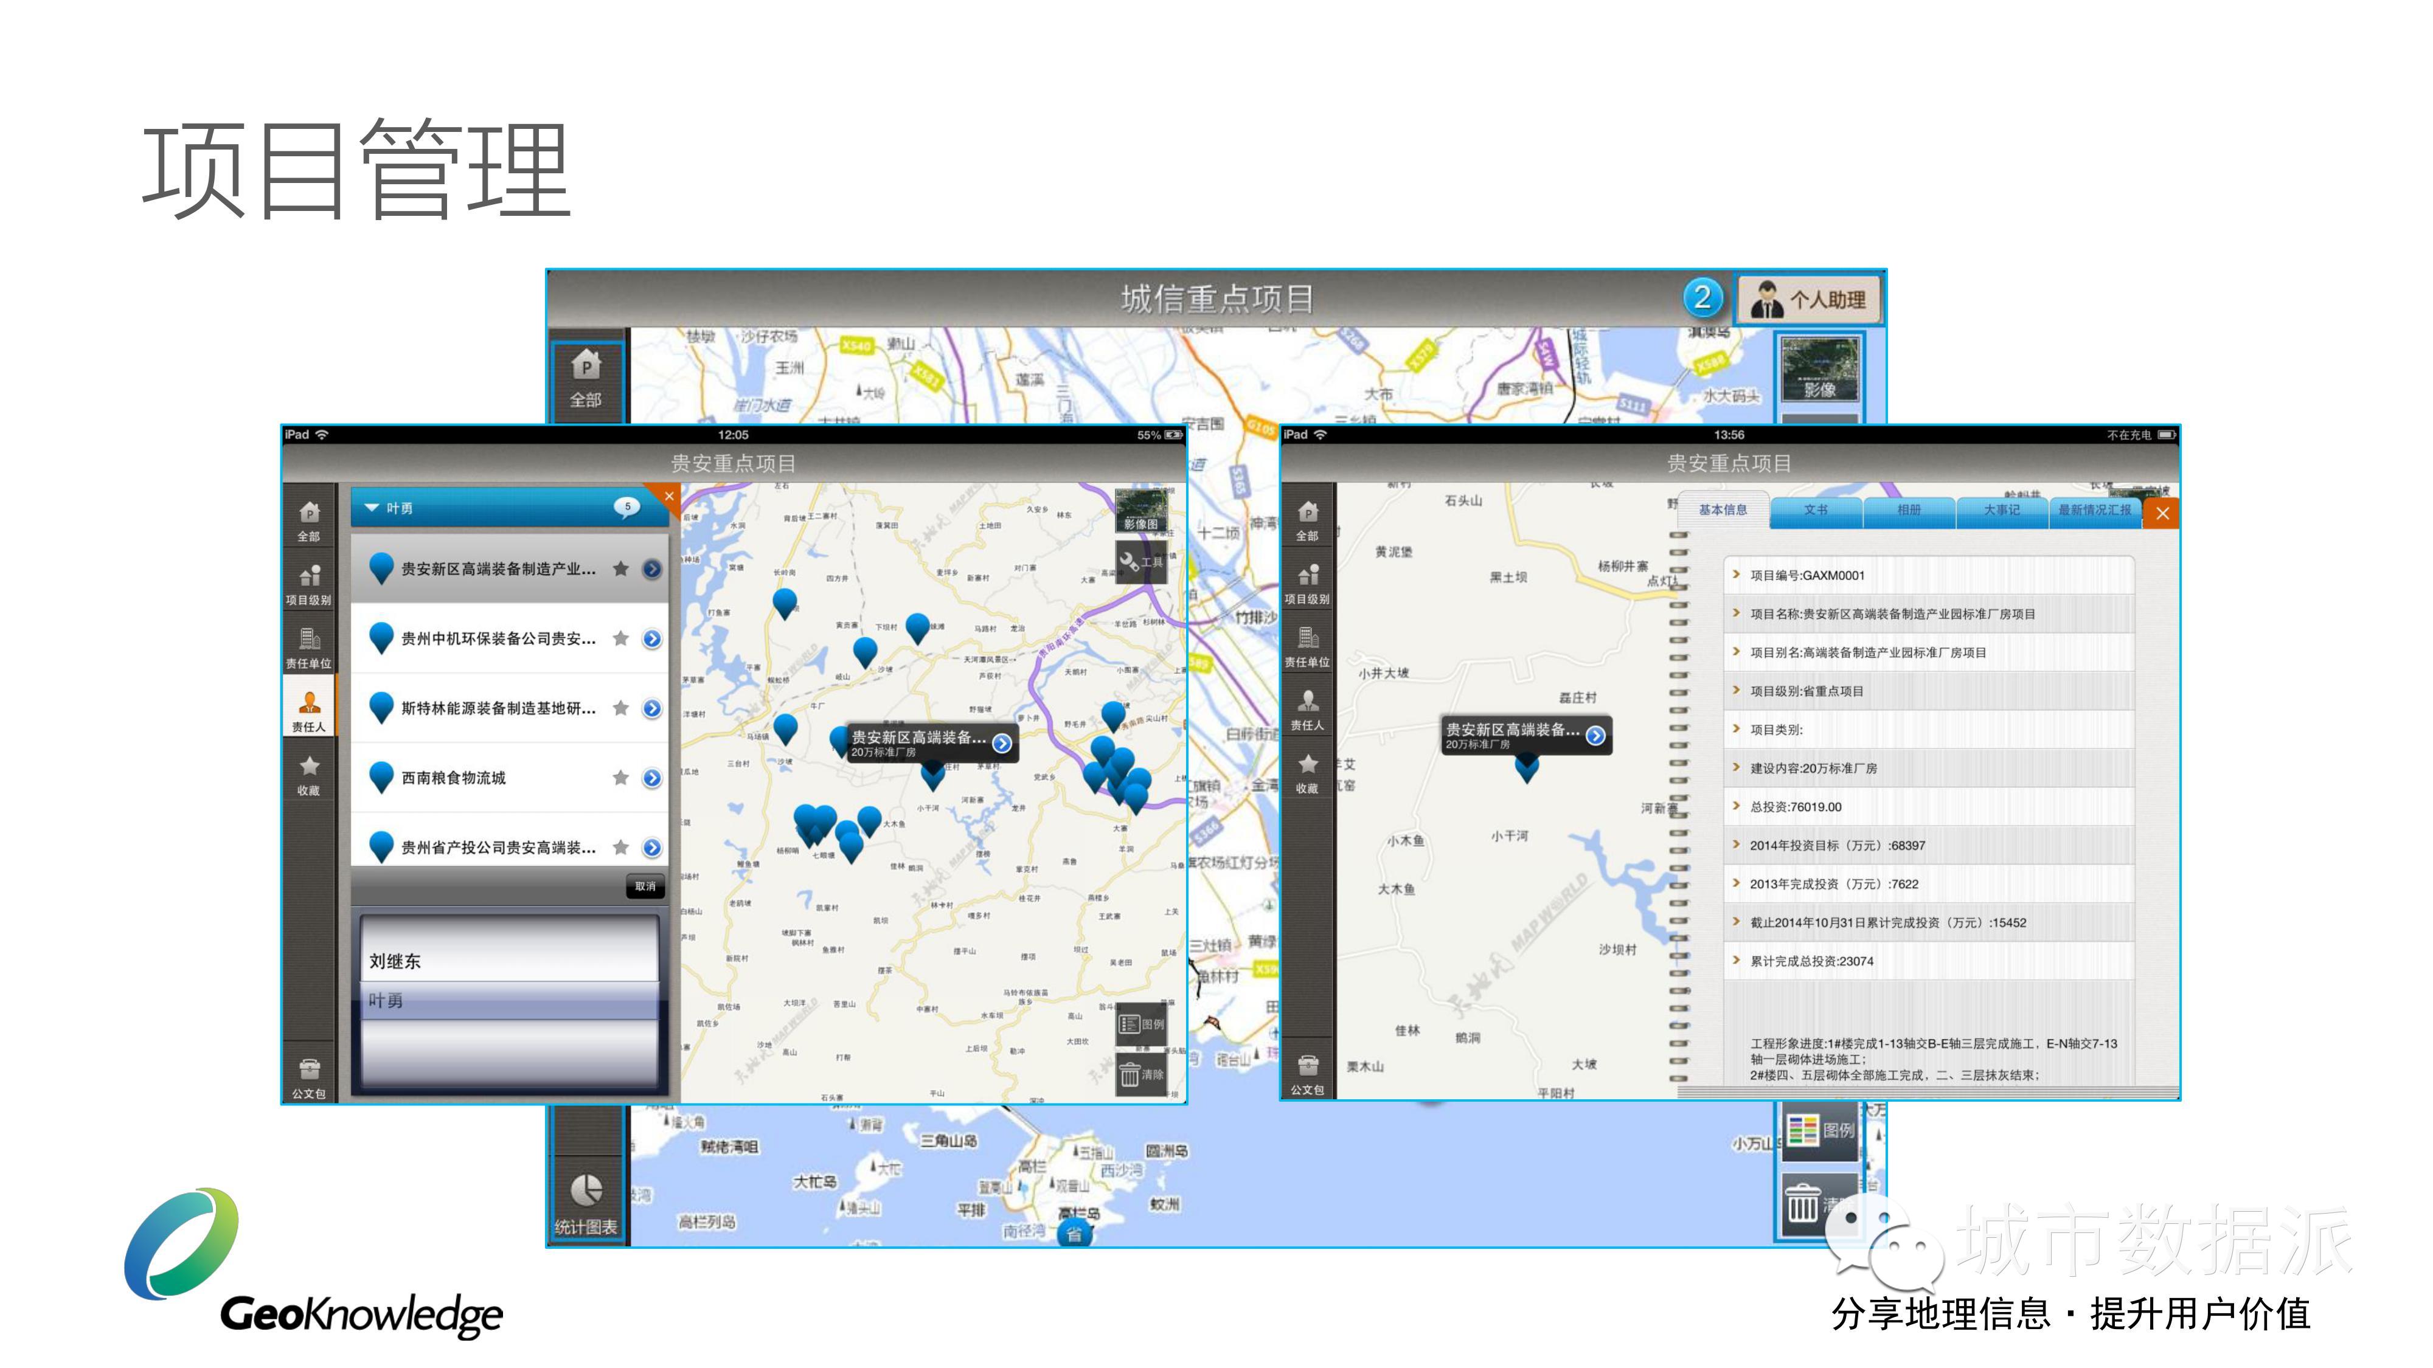
Task: Choose 叶勇 in the picker wheel
Action: pos(510,1001)
